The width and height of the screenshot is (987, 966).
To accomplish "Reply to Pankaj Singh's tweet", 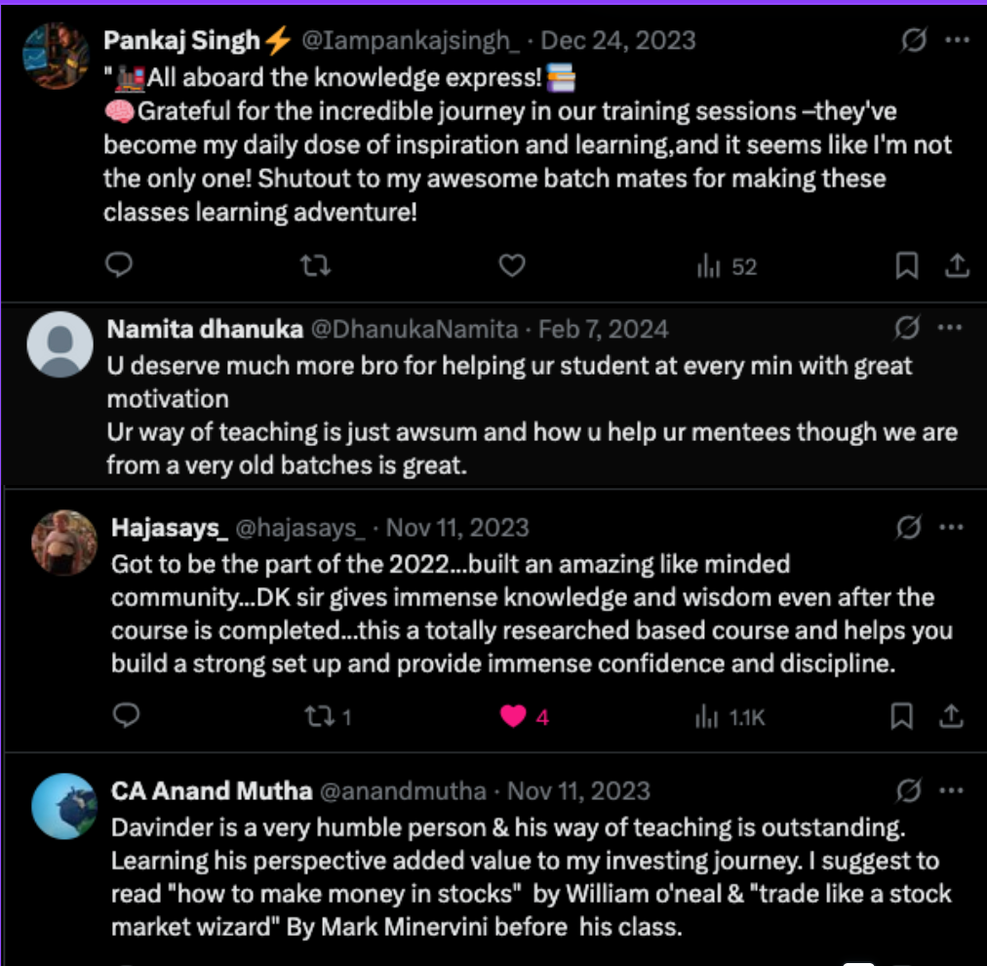I will pos(118,265).
